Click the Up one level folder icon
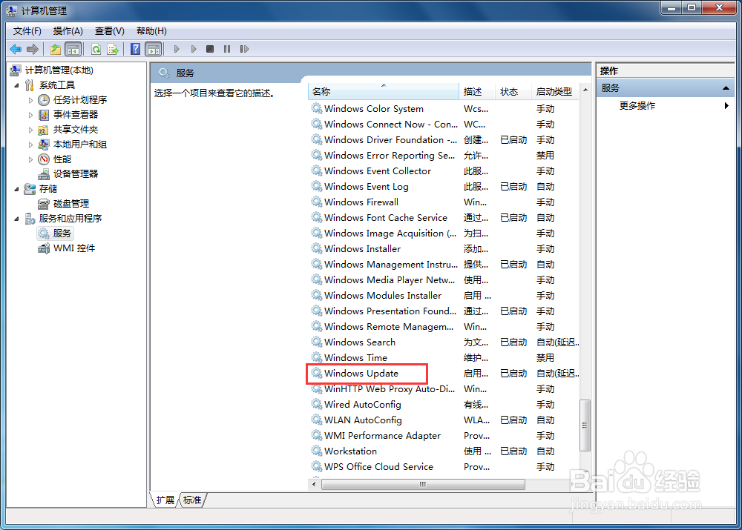742x530 pixels. (x=56, y=49)
